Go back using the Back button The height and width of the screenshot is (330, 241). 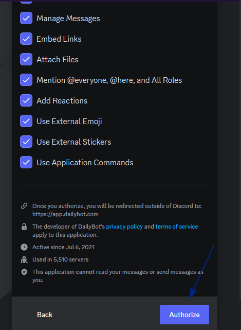point(45,315)
